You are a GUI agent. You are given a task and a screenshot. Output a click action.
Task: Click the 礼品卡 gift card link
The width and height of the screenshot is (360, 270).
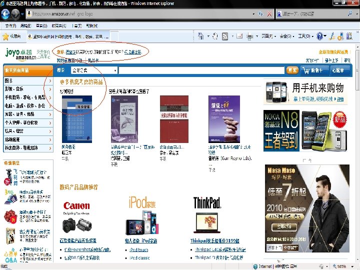(93, 60)
